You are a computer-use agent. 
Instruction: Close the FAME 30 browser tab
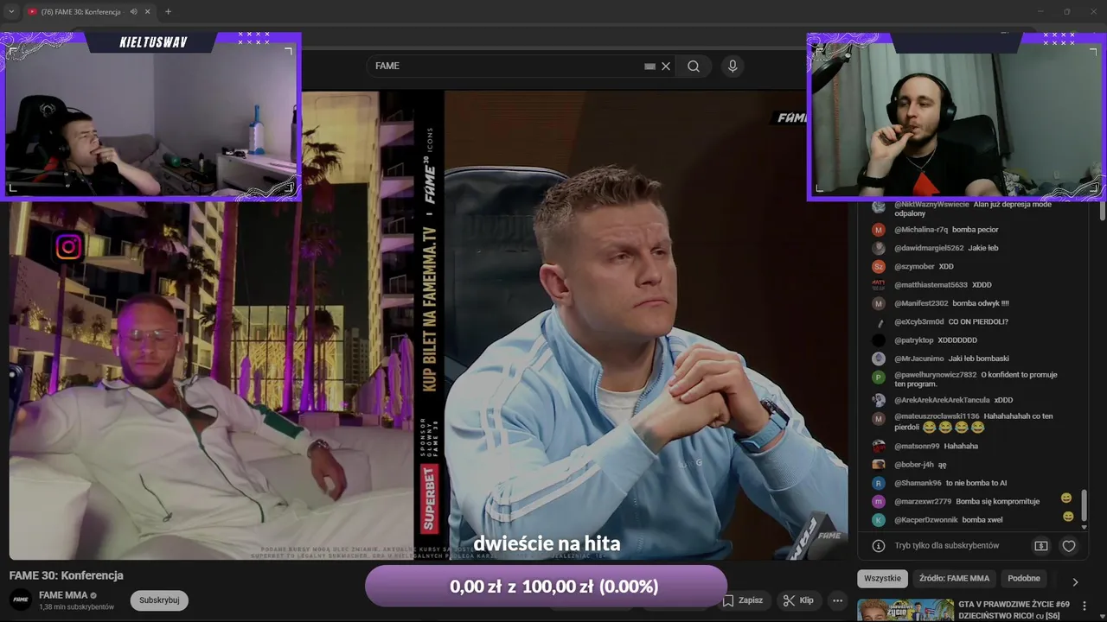147,12
